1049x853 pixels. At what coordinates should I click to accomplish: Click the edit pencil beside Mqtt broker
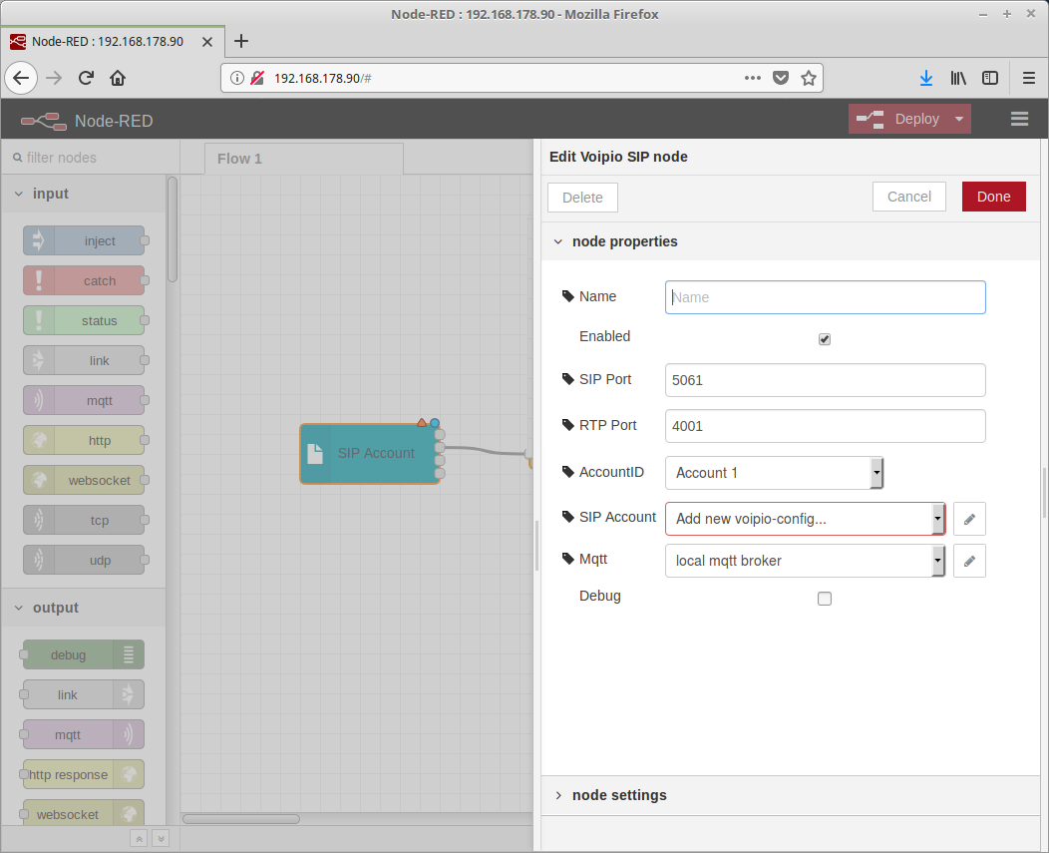tap(969, 561)
